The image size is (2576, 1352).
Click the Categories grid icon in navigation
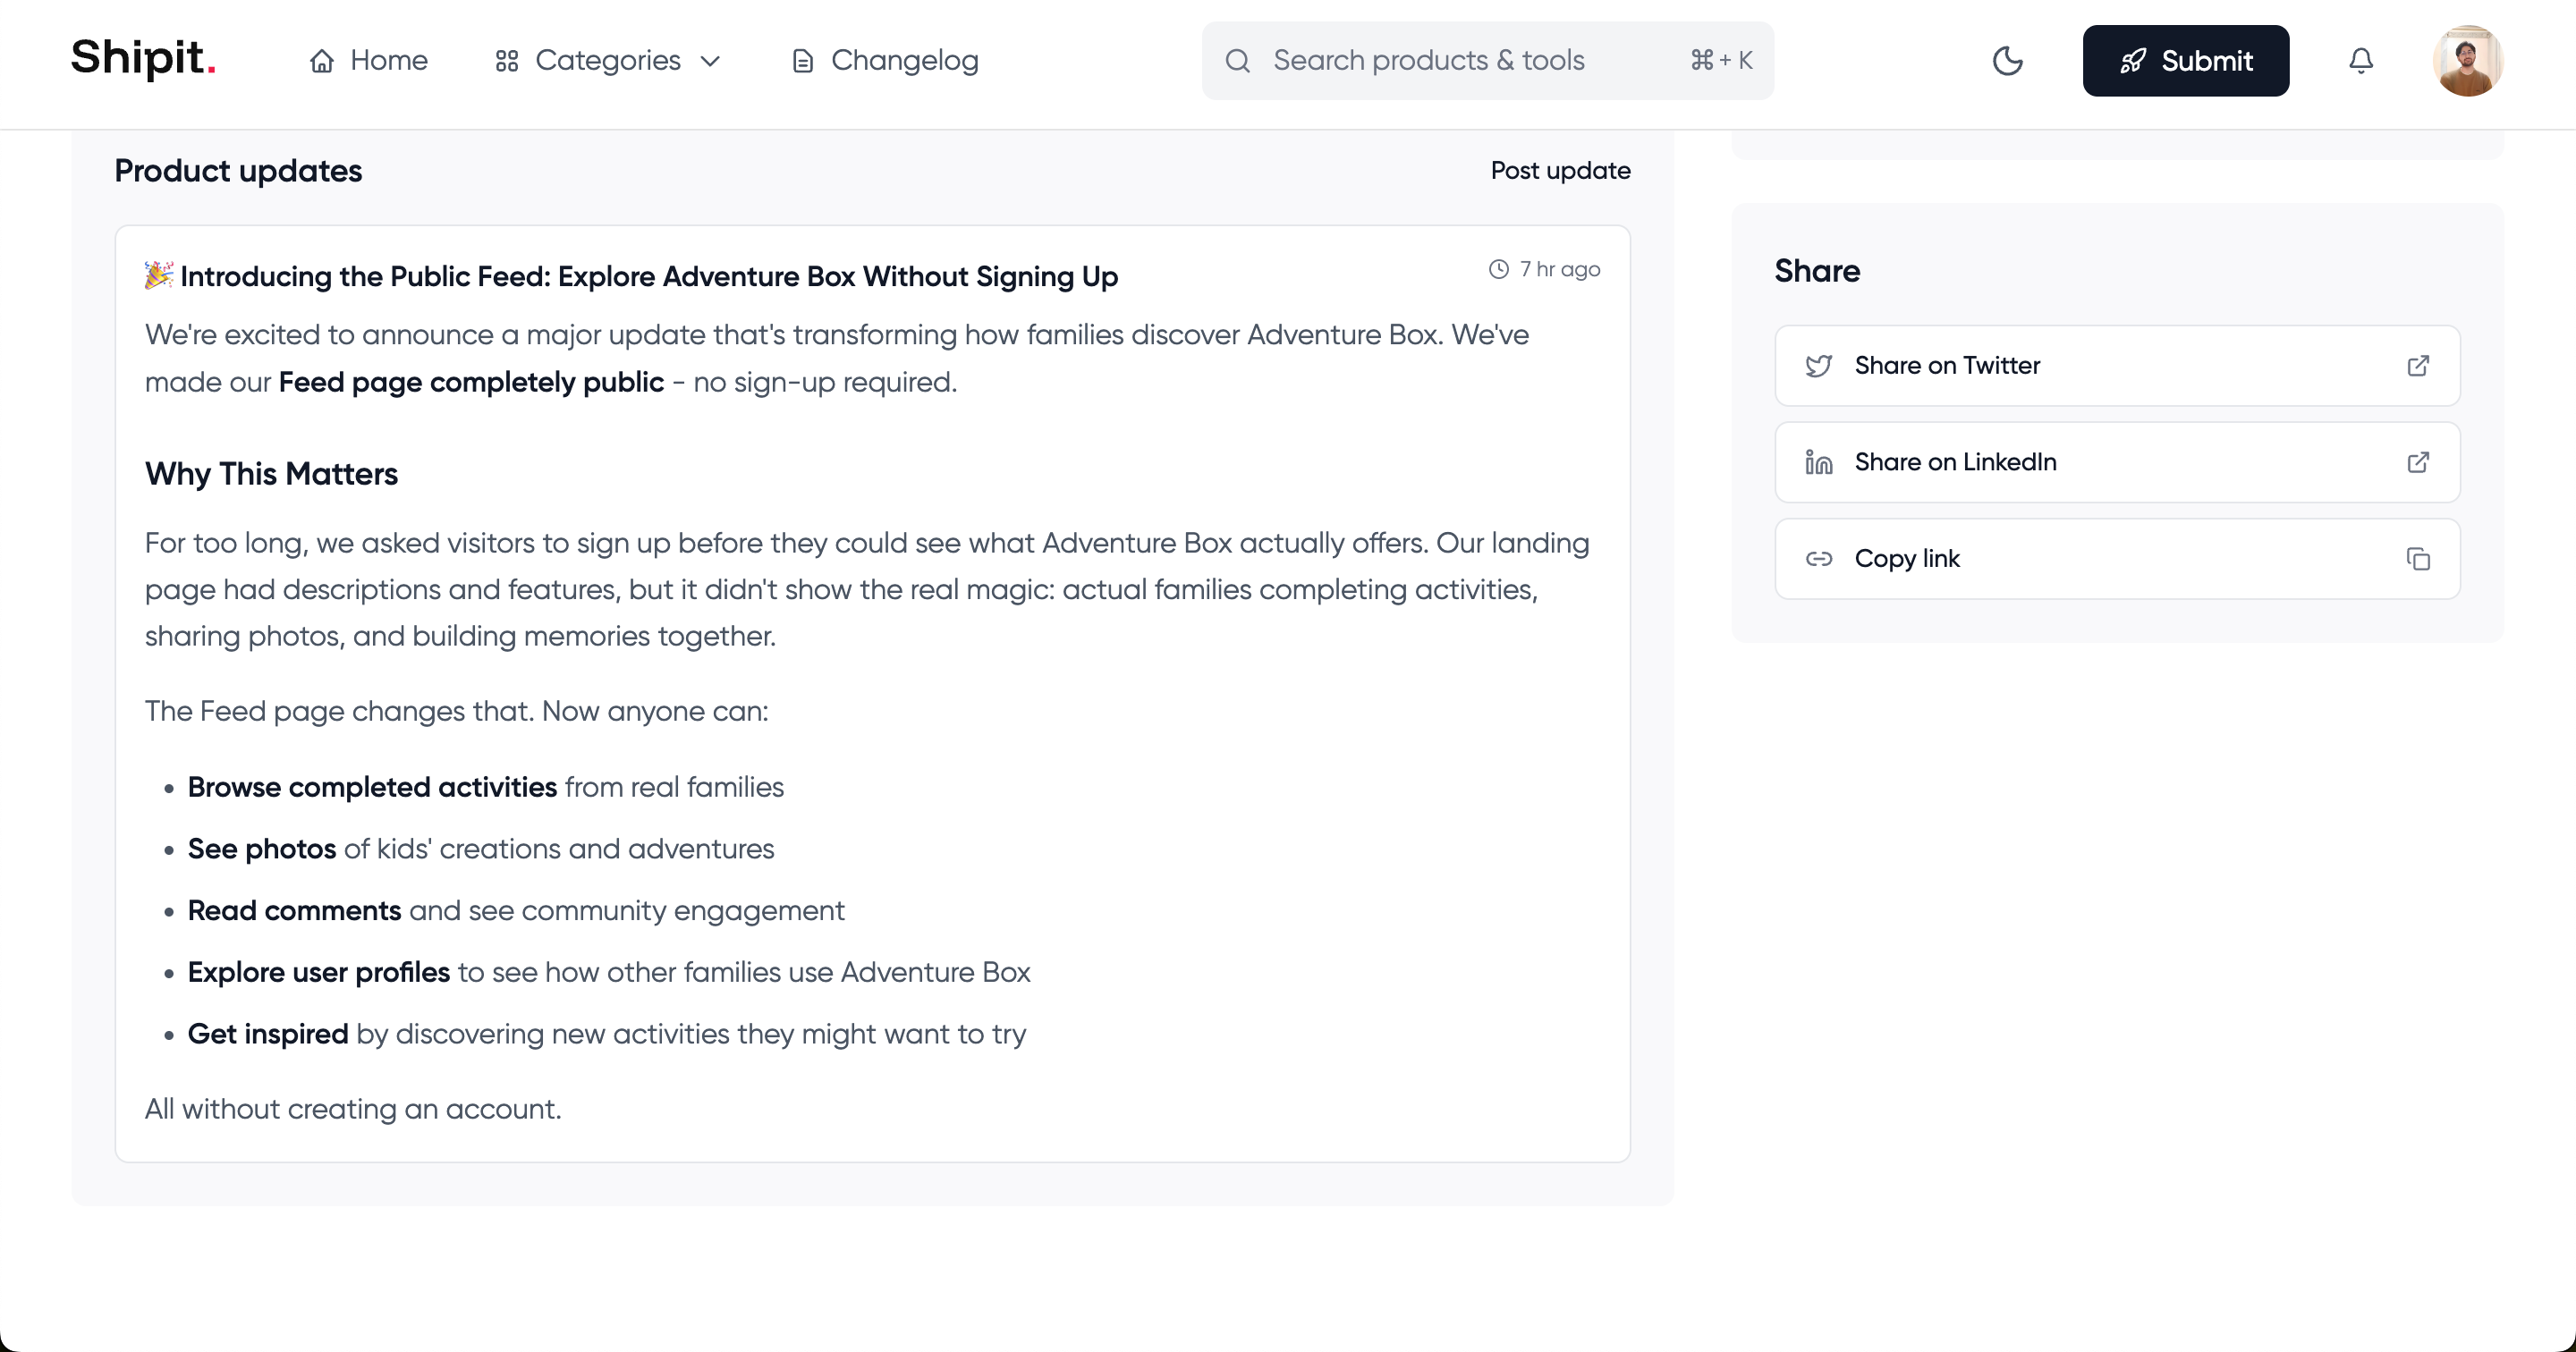point(506,60)
